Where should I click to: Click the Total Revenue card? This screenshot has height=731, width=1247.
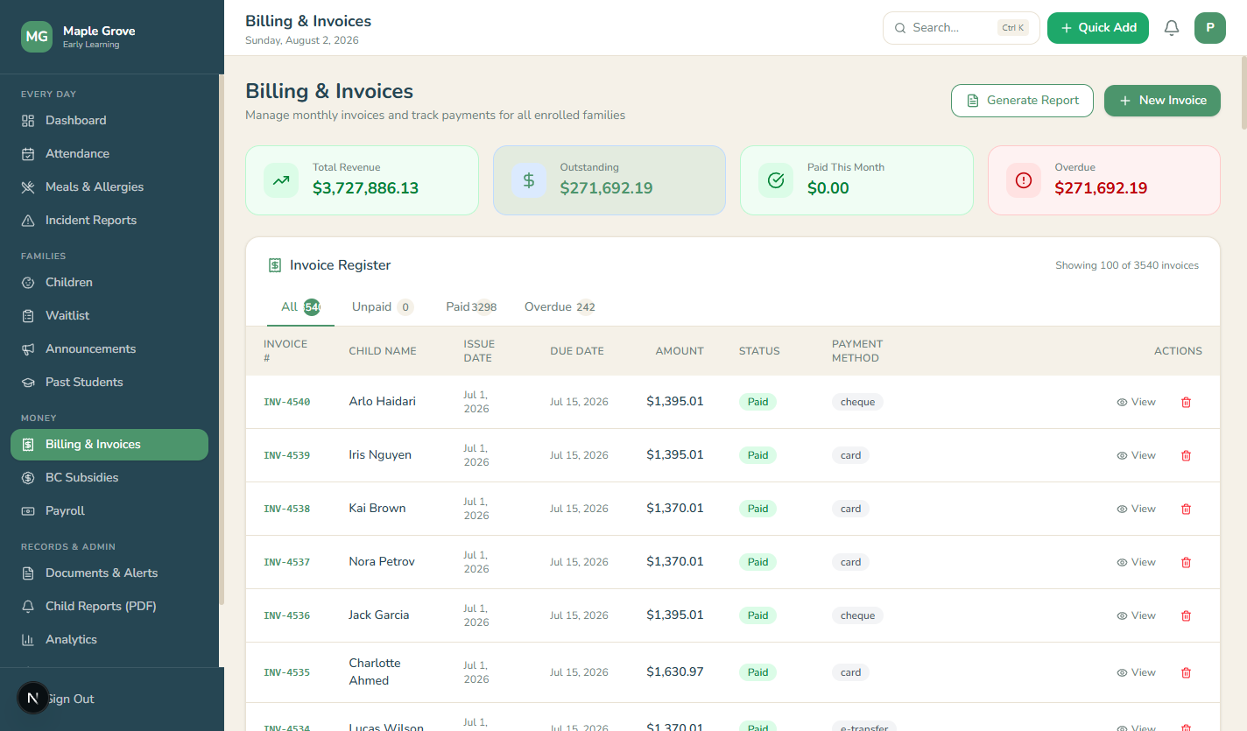tap(362, 180)
